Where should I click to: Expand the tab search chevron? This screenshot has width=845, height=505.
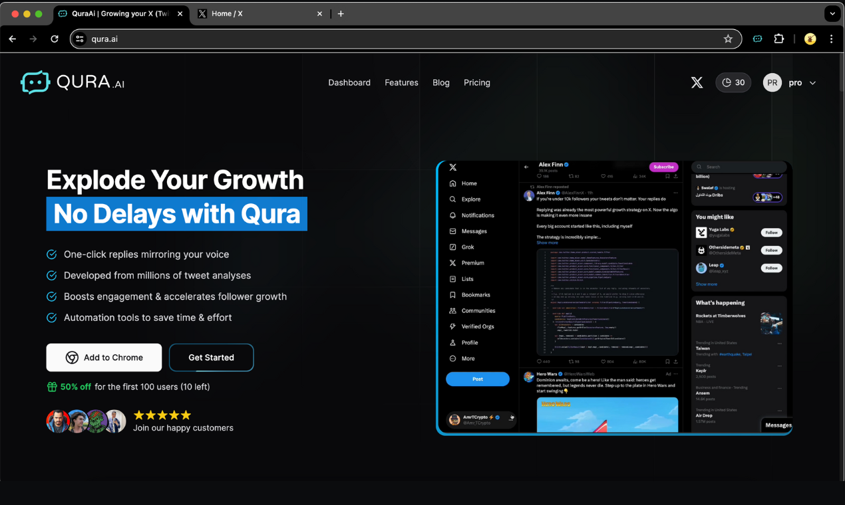832,13
